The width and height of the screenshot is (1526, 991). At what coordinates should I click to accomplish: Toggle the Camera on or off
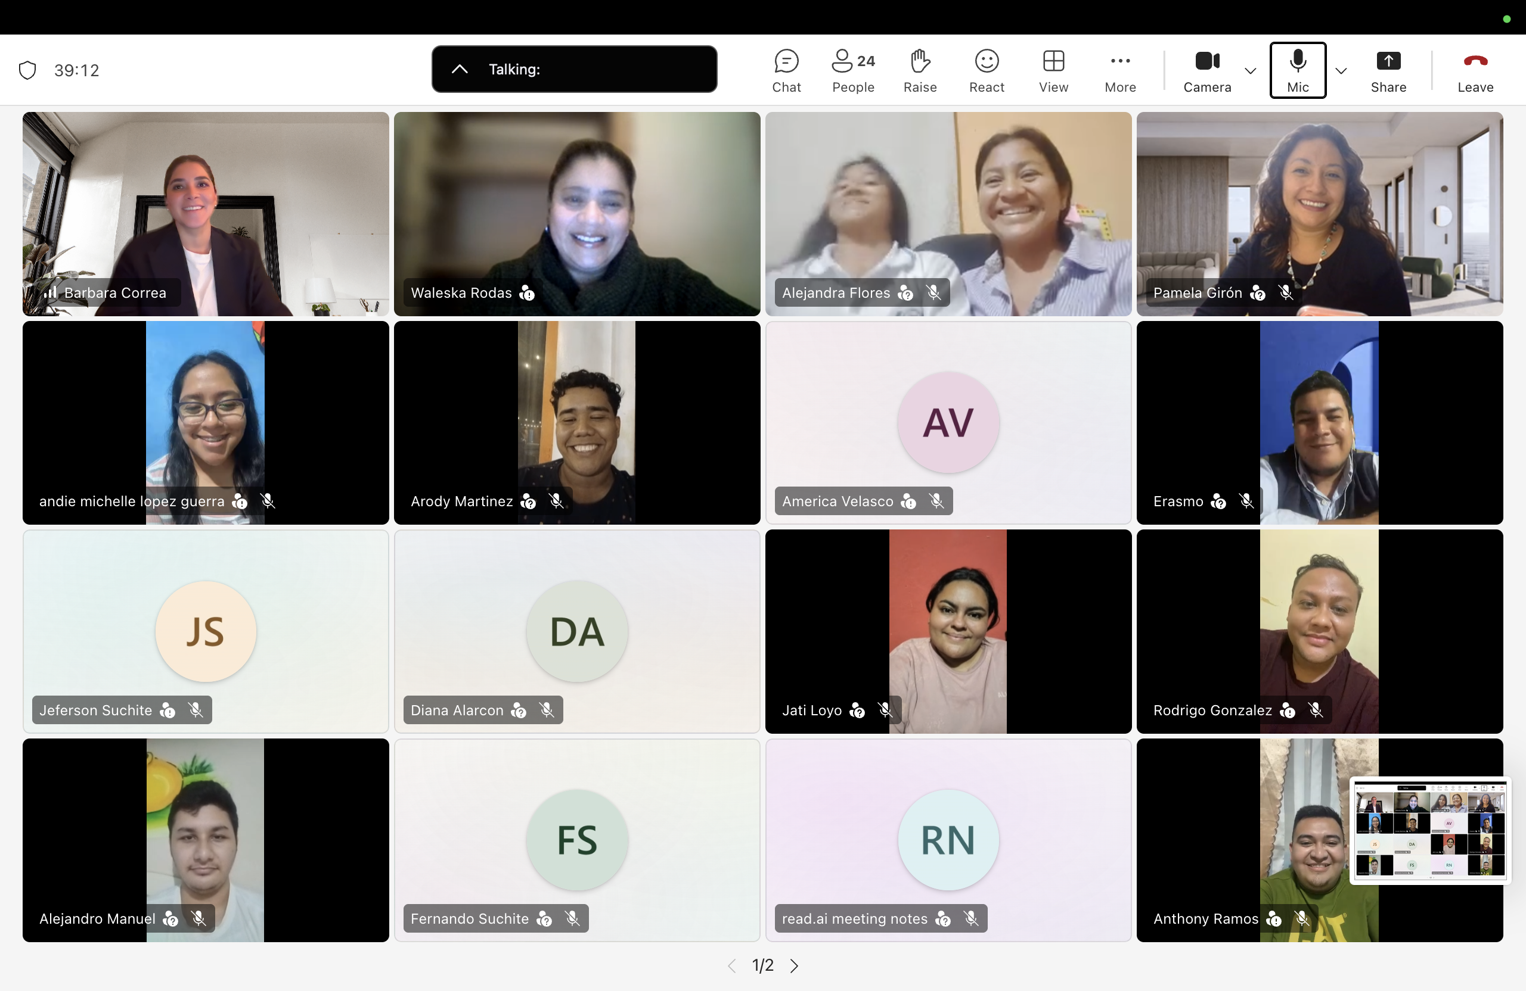(1206, 70)
